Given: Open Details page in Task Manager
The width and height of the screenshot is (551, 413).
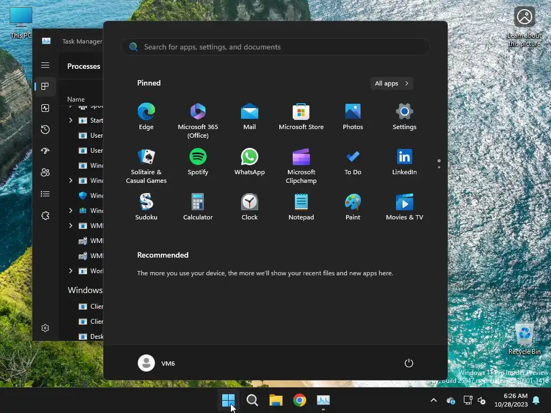Looking at the screenshot, I should tap(45, 194).
